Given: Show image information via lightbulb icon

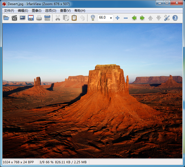Looking at the screenshot, I should tap(93, 18).
